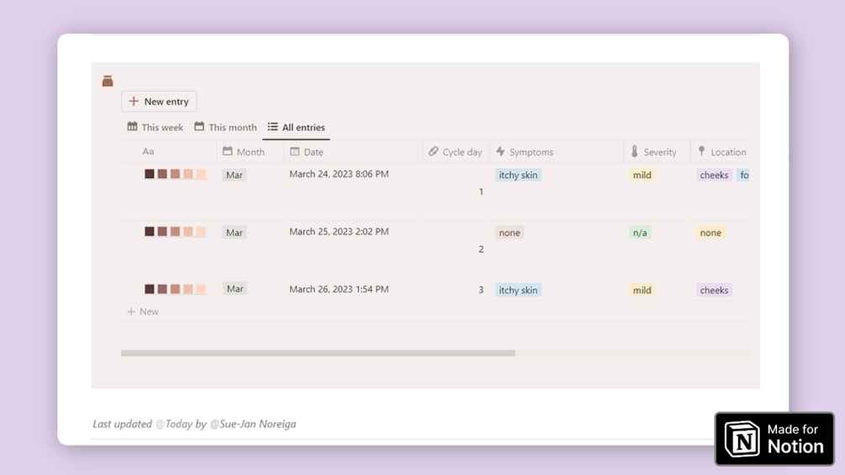The height and width of the screenshot is (475, 845).
Task: Open the Date column header
Action: [307, 152]
